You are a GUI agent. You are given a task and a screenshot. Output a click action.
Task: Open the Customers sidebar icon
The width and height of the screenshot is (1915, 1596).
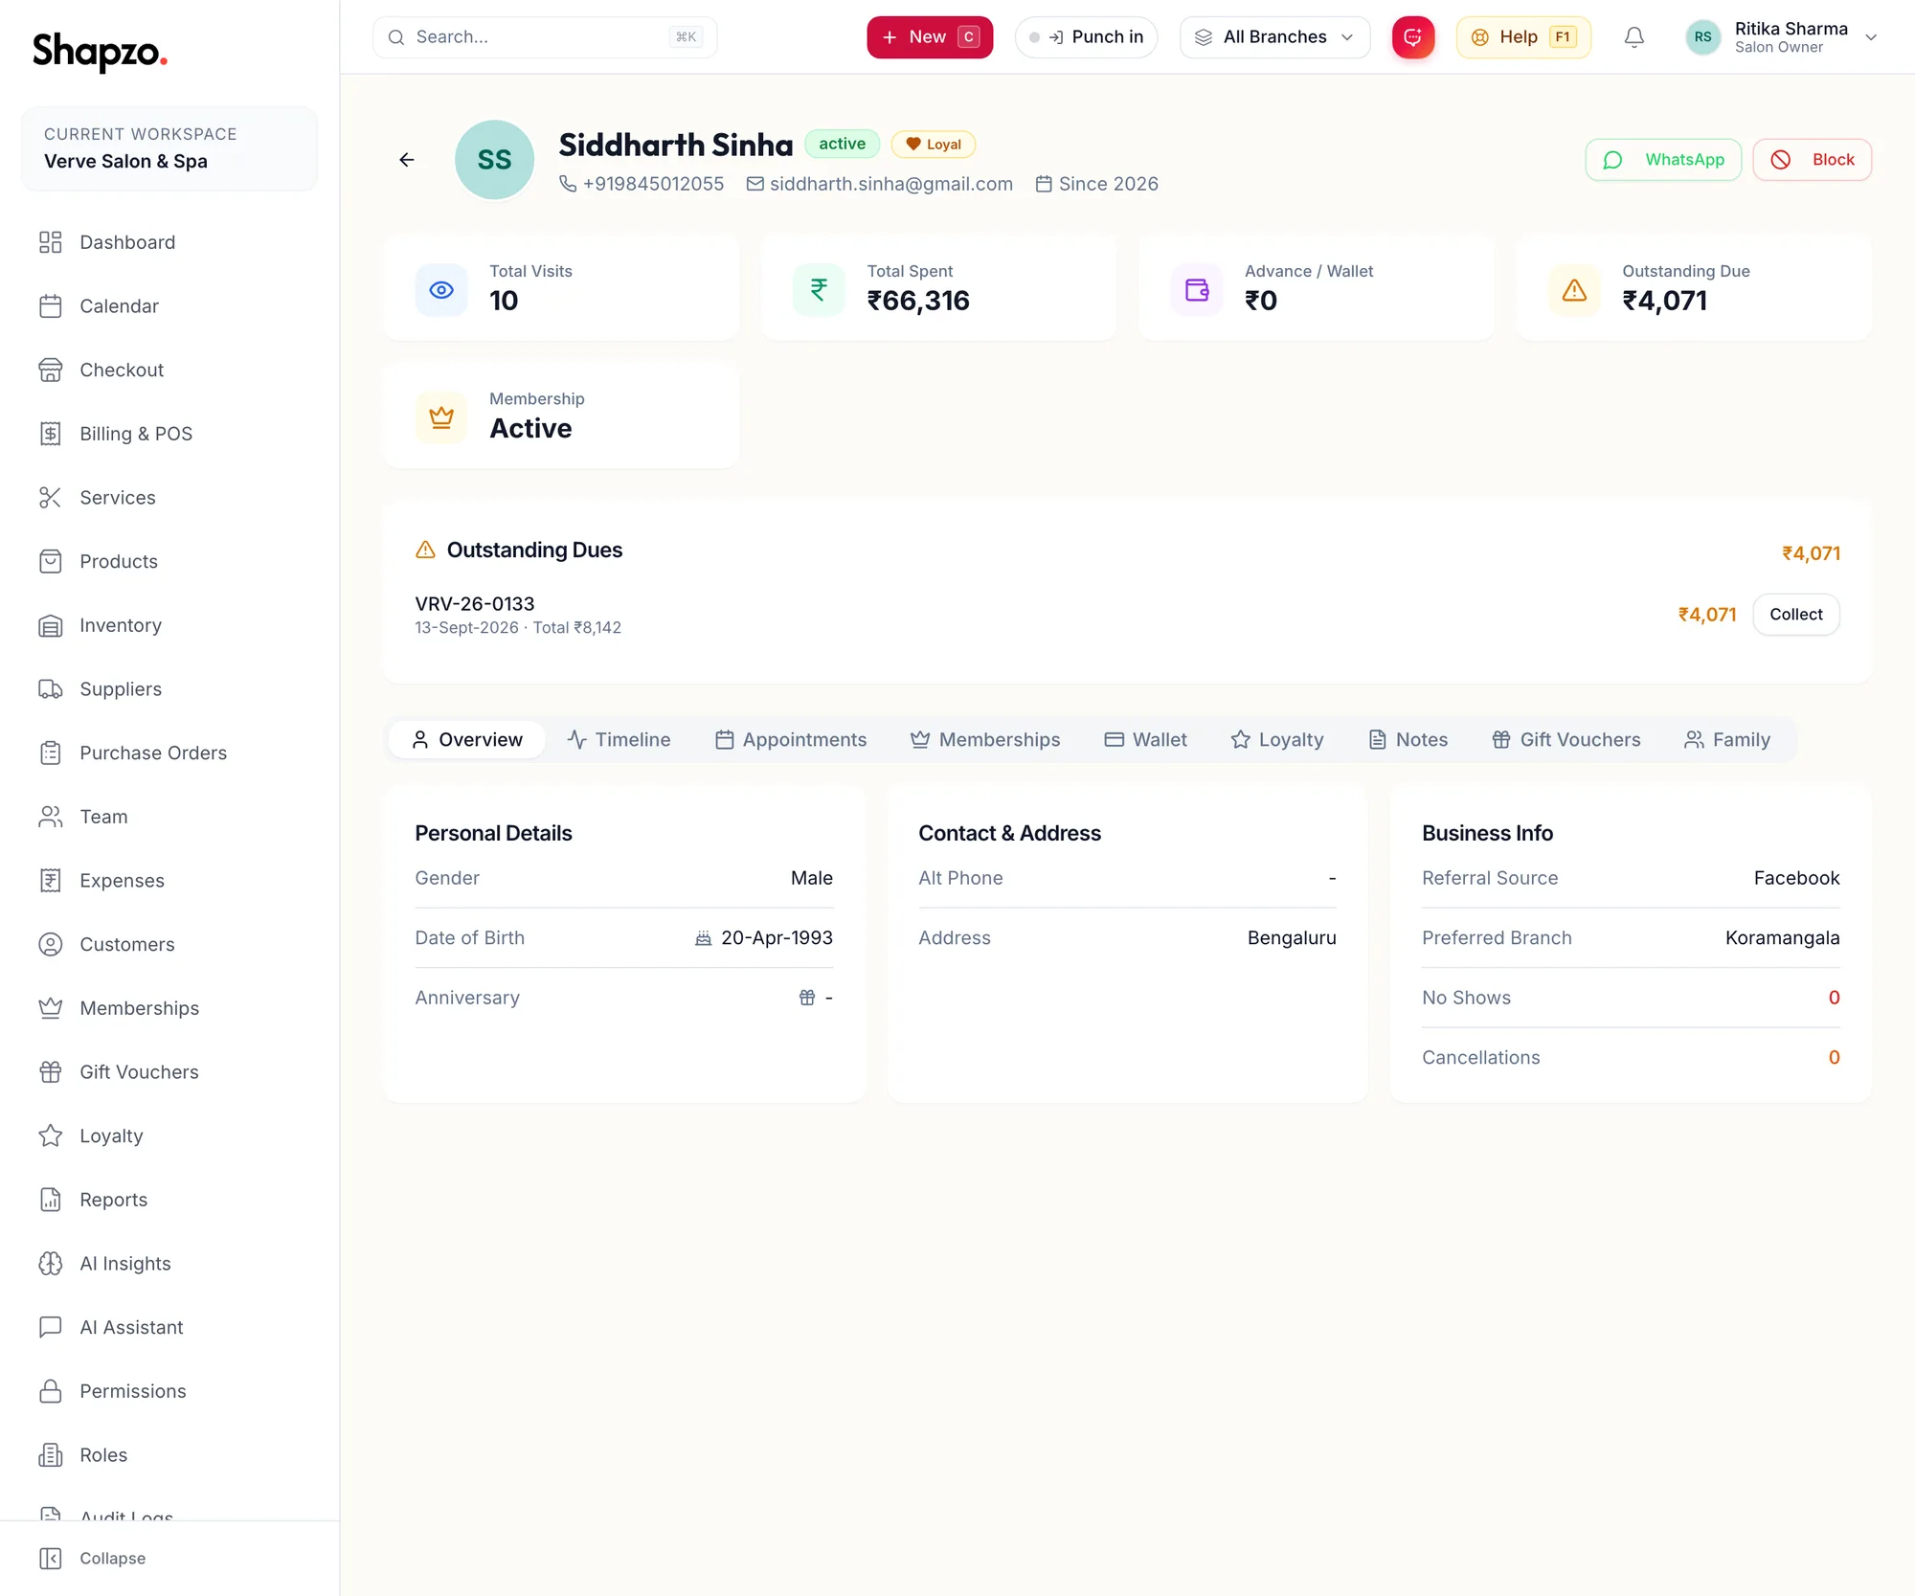pos(51,944)
